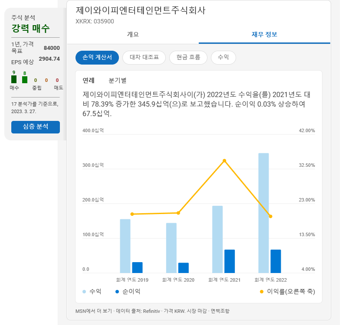Viewport: 345px width, 325px height.
Task: Click the 회계 연도 2021 axis label
Action: (224, 280)
